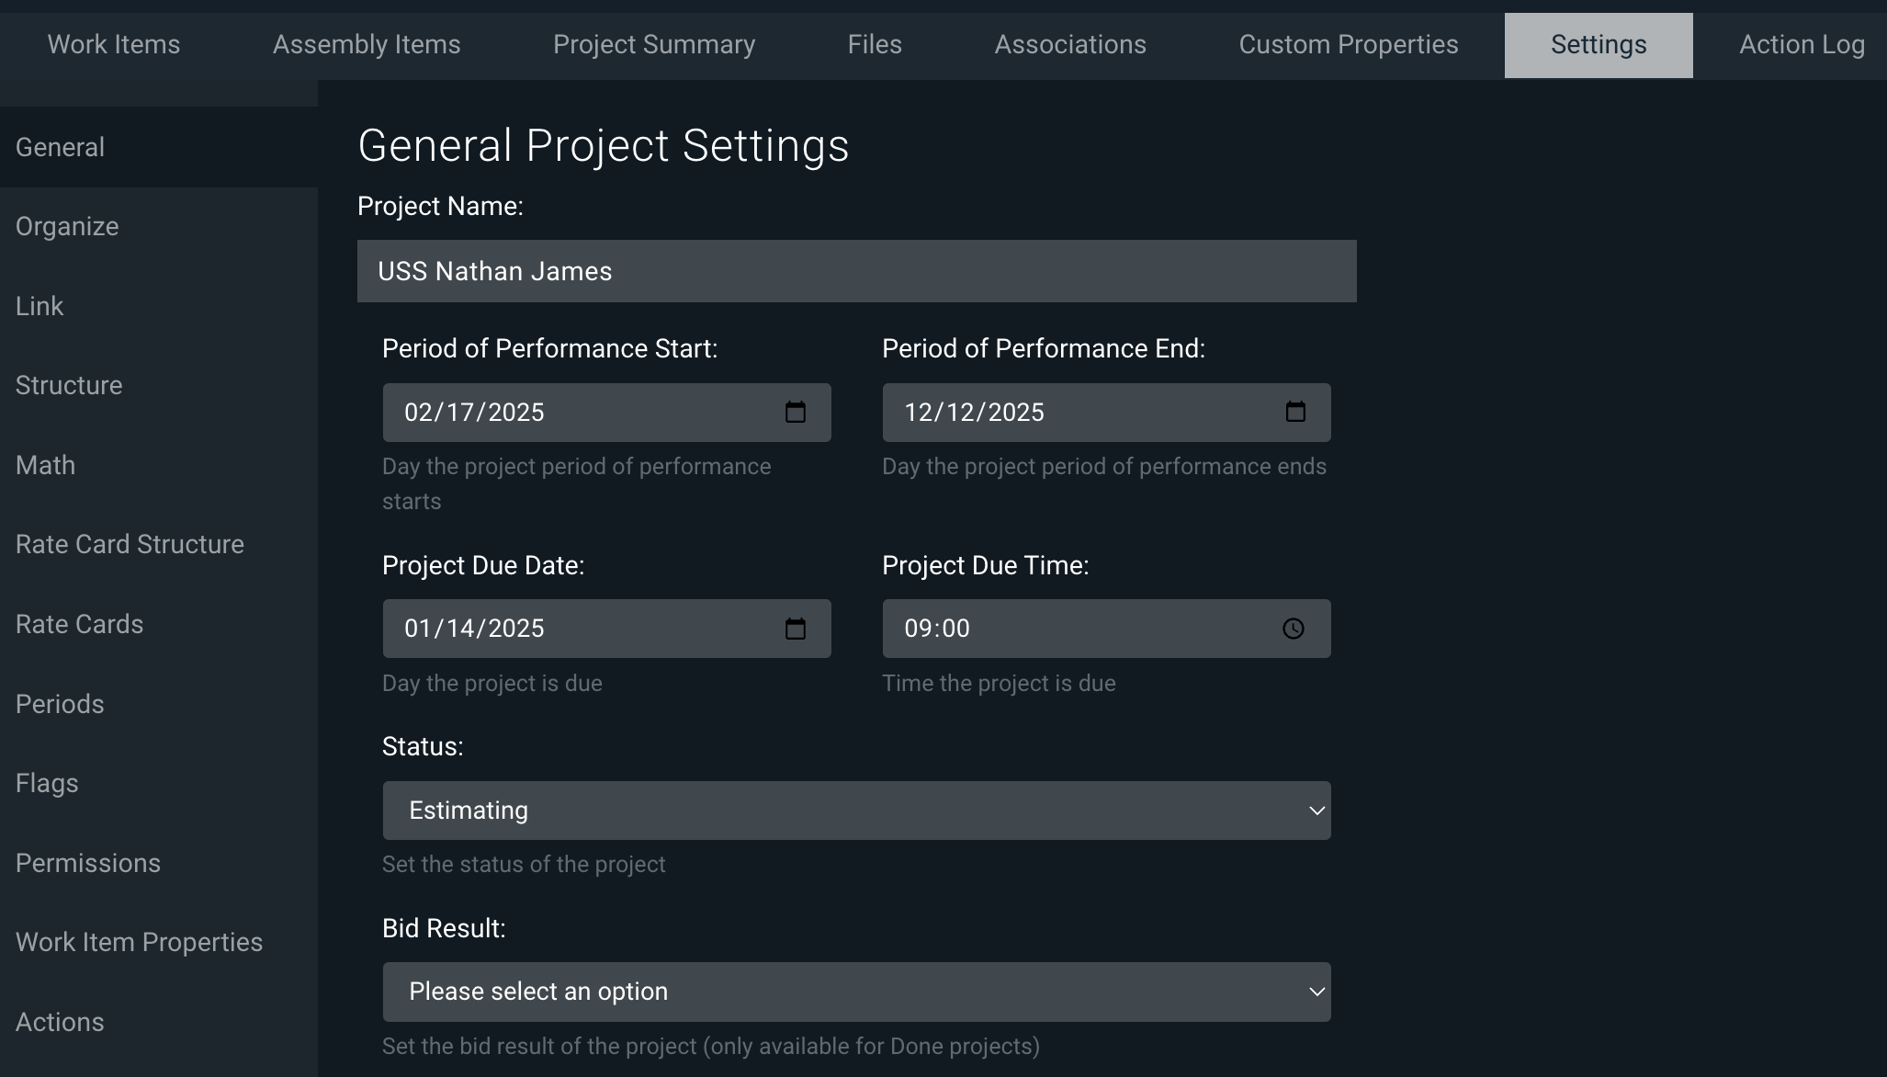Click the Project Name text field
The height and width of the screenshot is (1077, 1887).
pyautogui.click(x=855, y=271)
